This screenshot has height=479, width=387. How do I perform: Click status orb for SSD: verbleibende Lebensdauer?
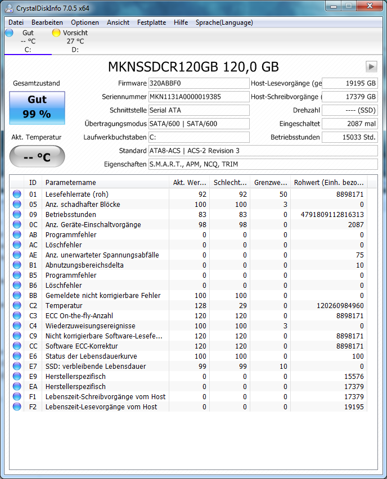pyautogui.click(x=17, y=366)
